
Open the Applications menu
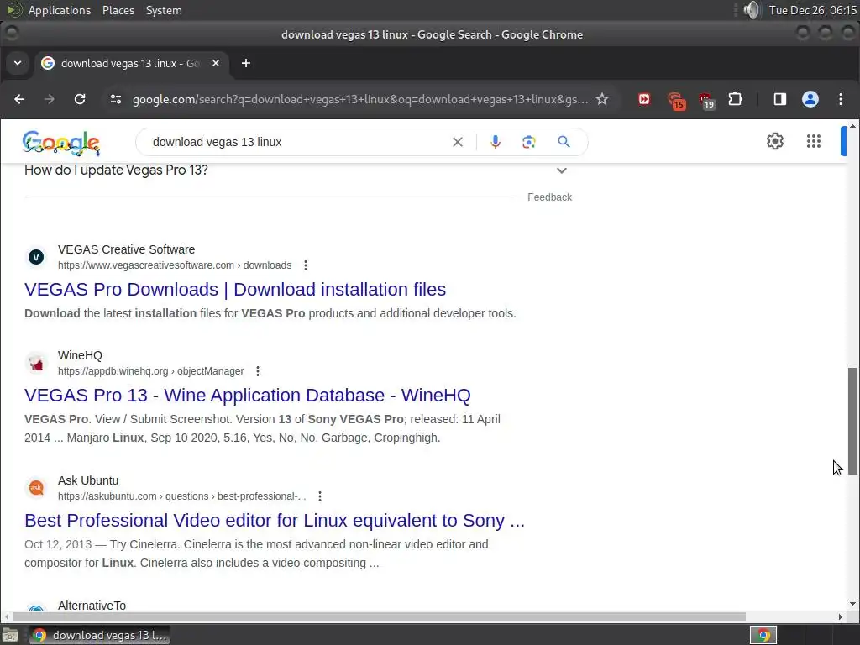pyautogui.click(x=60, y=10)
